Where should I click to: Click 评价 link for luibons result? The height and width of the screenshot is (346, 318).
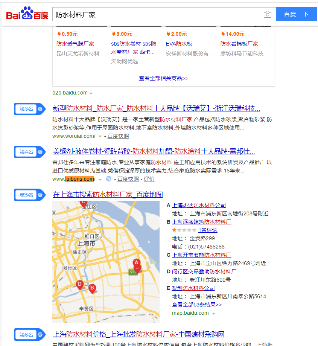coord(149,179)
